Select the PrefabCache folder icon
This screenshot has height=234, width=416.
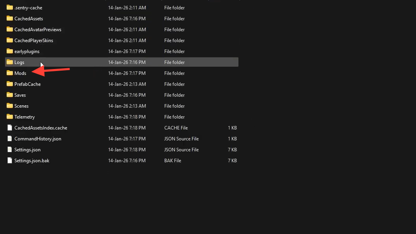point(10,84)
